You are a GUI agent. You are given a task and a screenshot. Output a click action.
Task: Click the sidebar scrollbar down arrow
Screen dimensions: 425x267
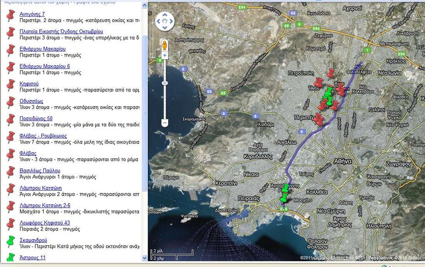coord(144,258)
